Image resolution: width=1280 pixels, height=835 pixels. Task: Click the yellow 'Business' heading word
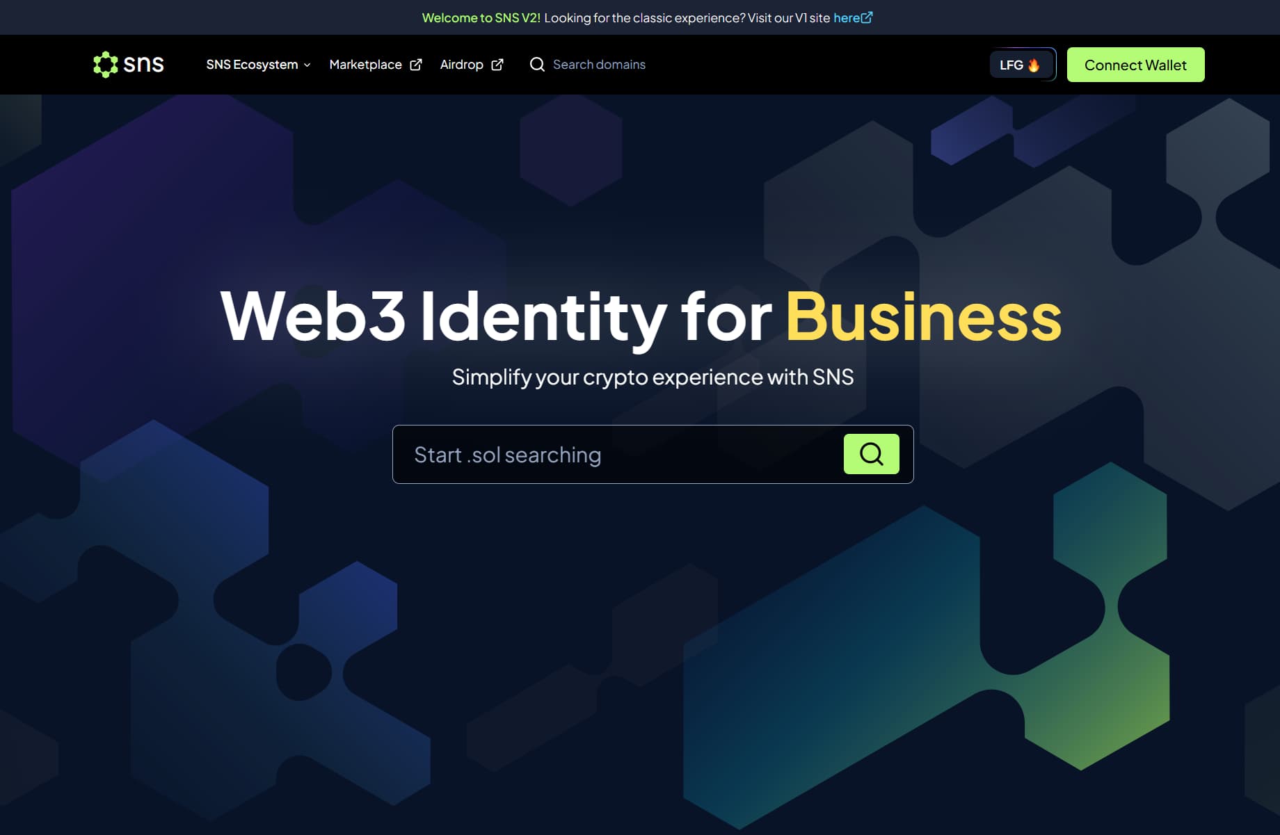point(923,316)
